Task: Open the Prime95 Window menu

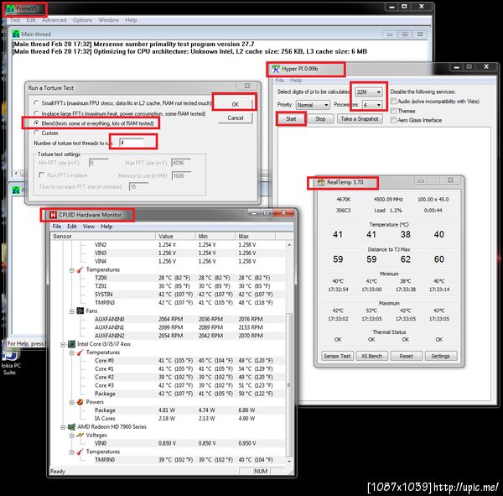Action: click(108, 20)
